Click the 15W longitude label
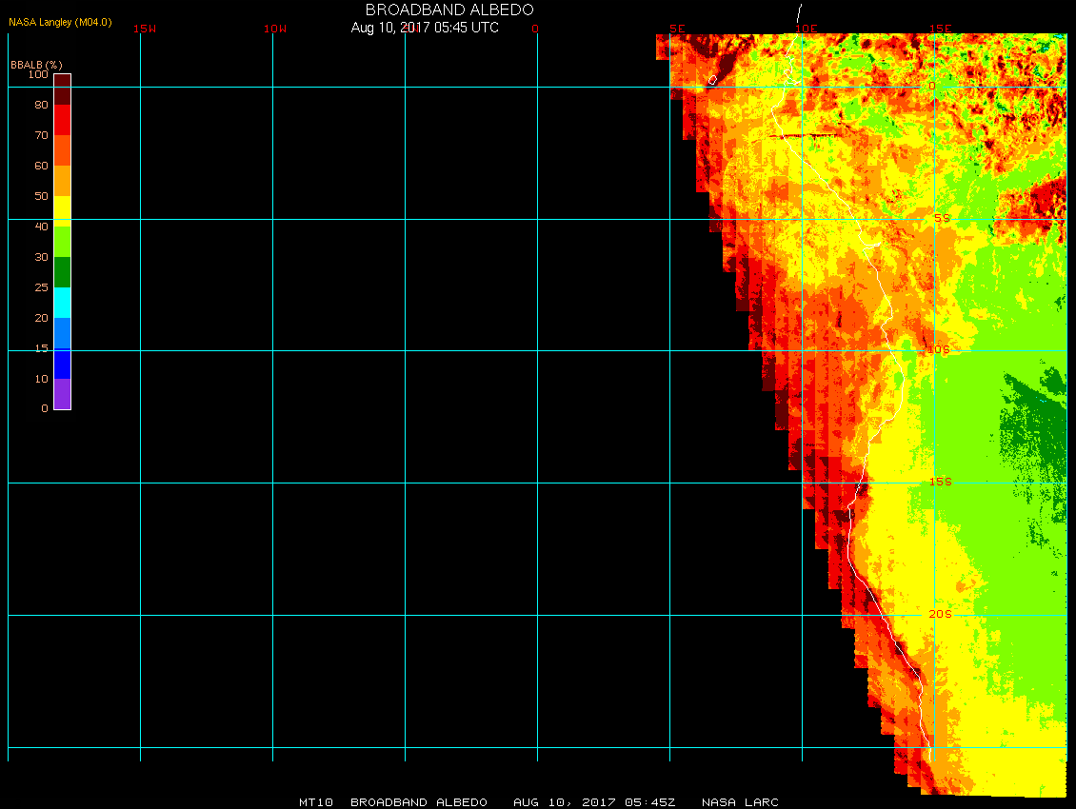This screenshot has height=809, width=1076. pos(145,29)
